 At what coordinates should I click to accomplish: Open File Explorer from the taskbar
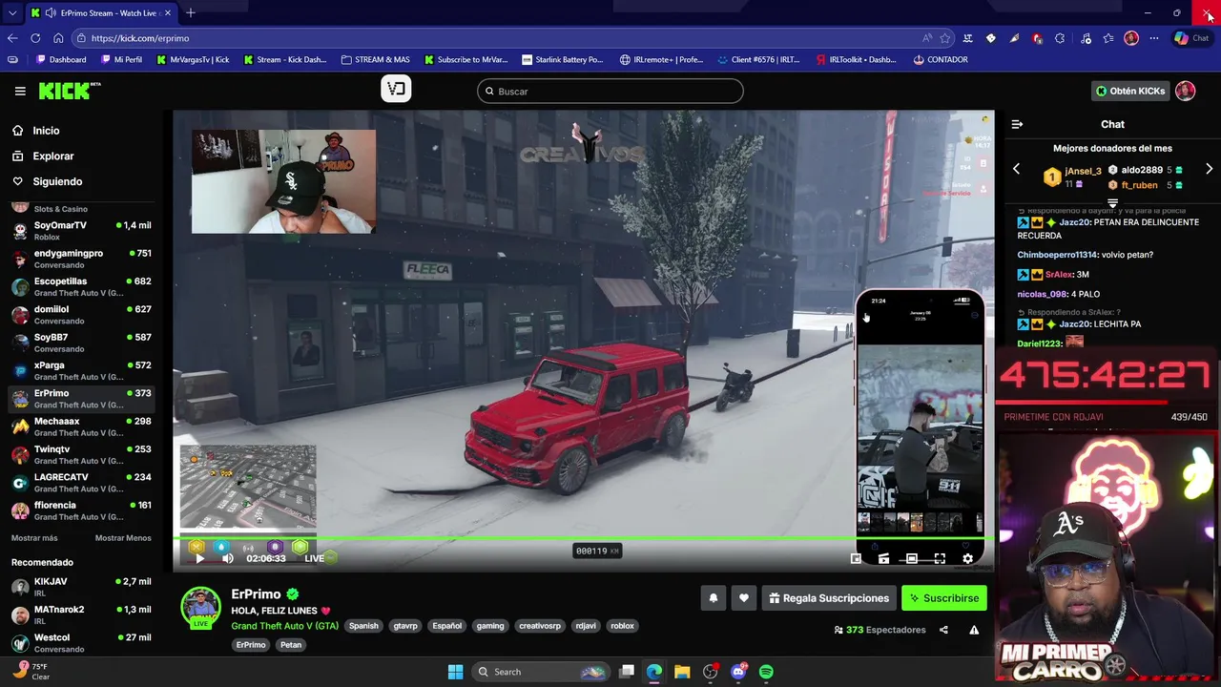(x=682, y=672)
